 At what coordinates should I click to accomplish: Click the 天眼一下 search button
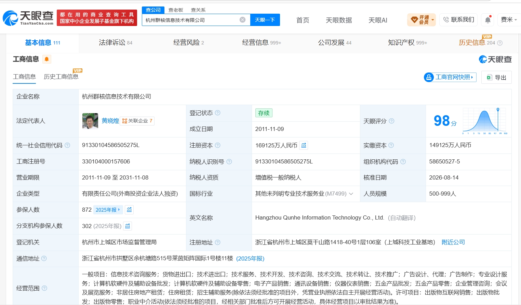265,20
